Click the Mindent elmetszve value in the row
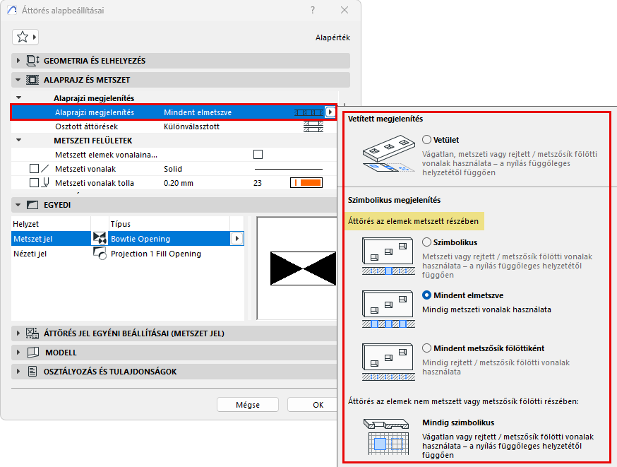 (x=198, y=112)
